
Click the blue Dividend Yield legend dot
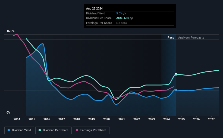pos(9,130)
